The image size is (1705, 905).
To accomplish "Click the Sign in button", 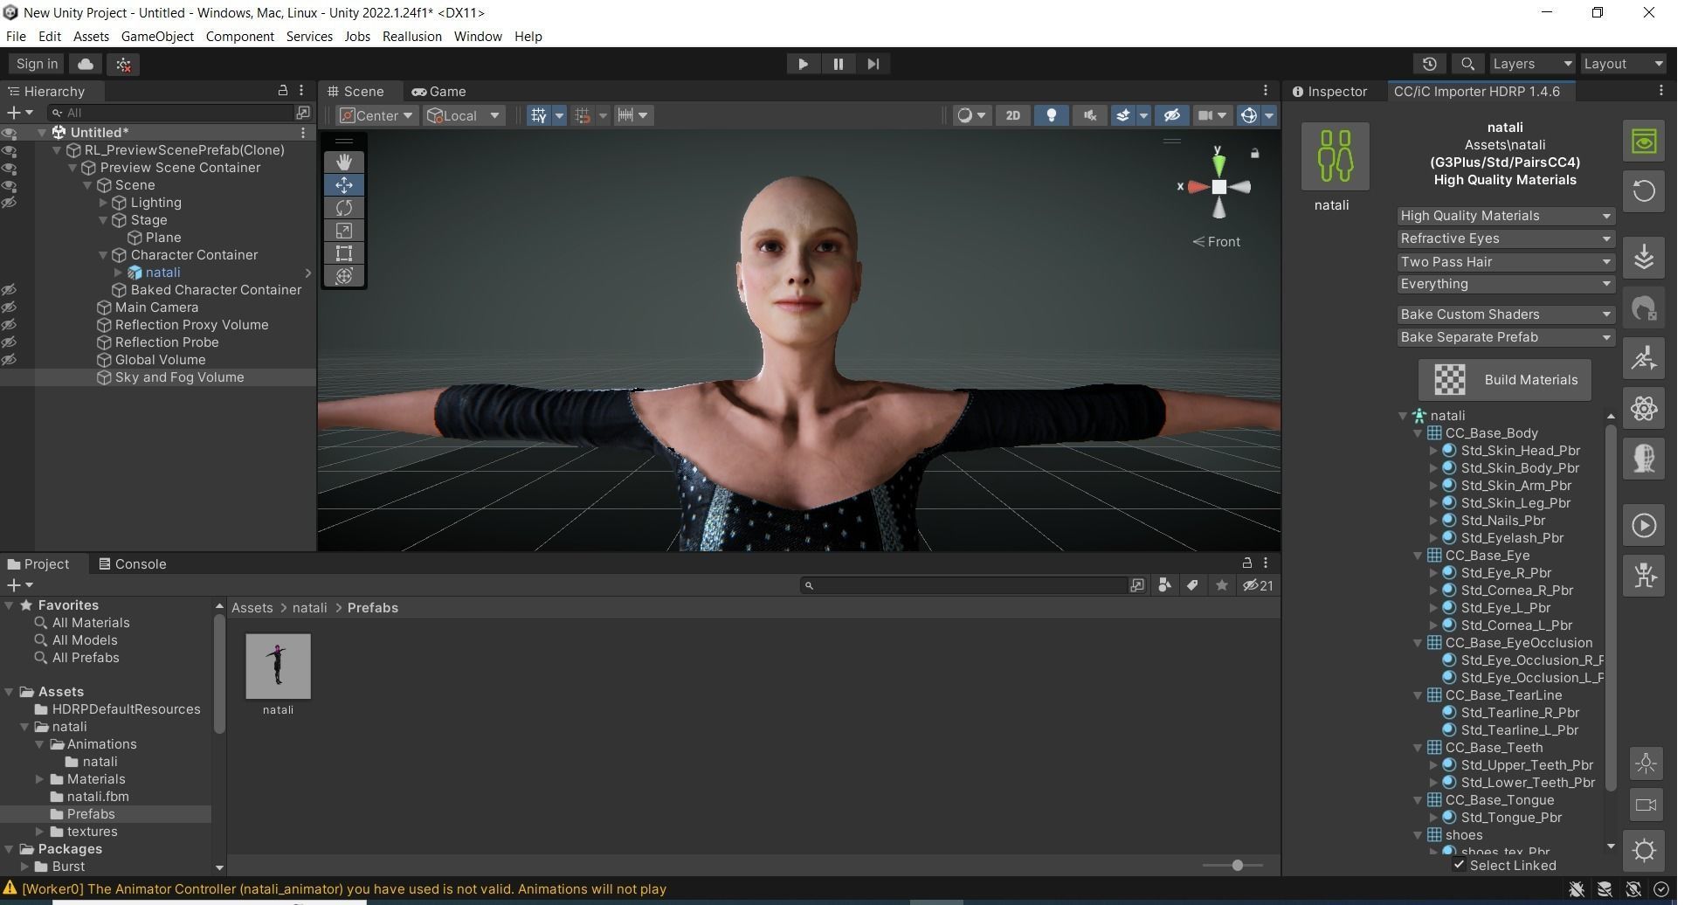I will (37, 64).
